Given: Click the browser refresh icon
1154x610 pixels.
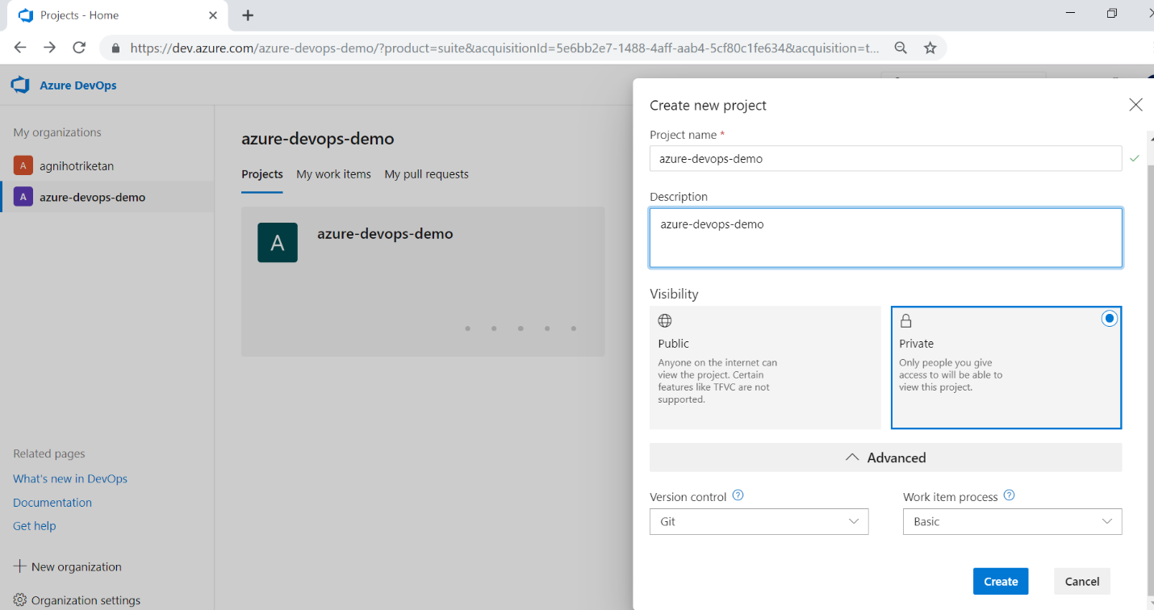Looking at the screenshot, I should [78, 48].
